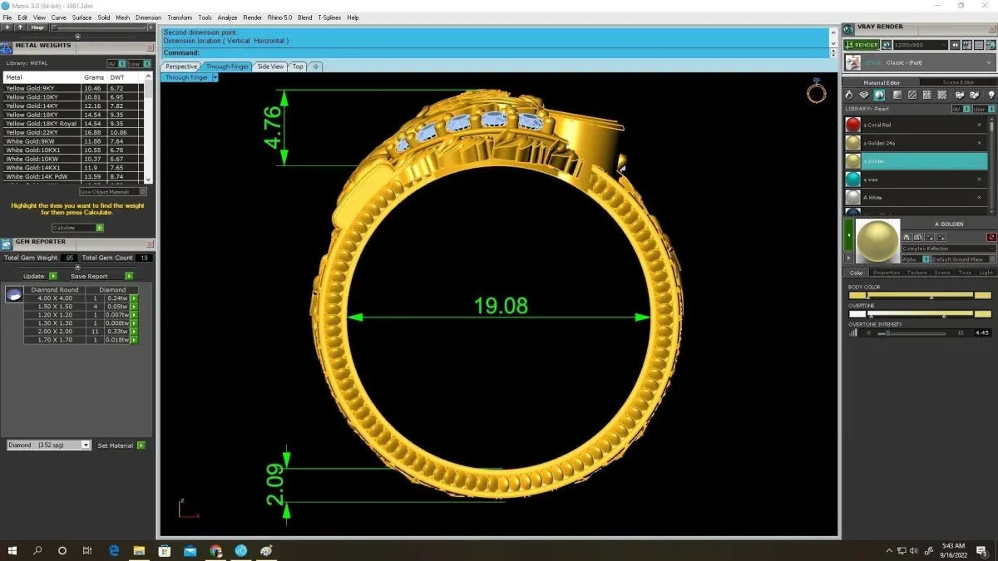This screenshot has height=561, width=998.
Task: Open the Texture tab in material settings
Action: click(x=917, y=273)
